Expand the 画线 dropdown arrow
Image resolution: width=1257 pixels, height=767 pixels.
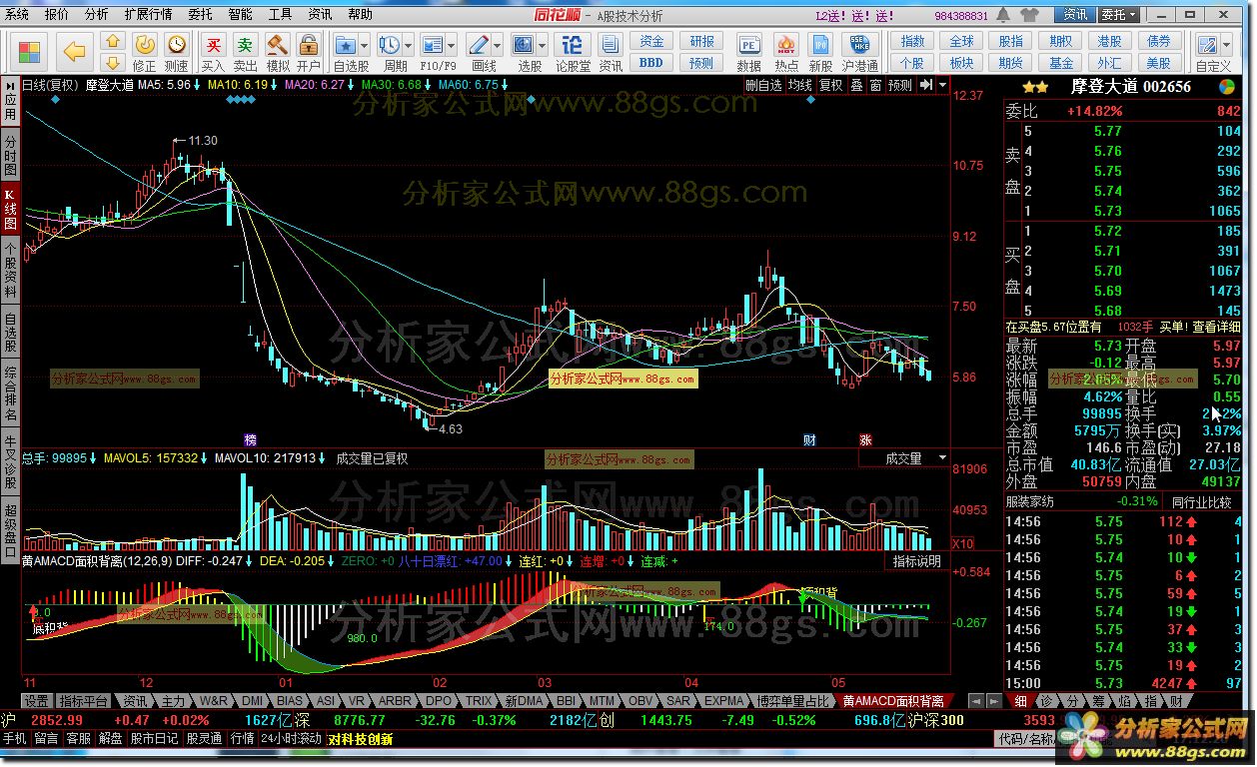(x=498, y=45)
